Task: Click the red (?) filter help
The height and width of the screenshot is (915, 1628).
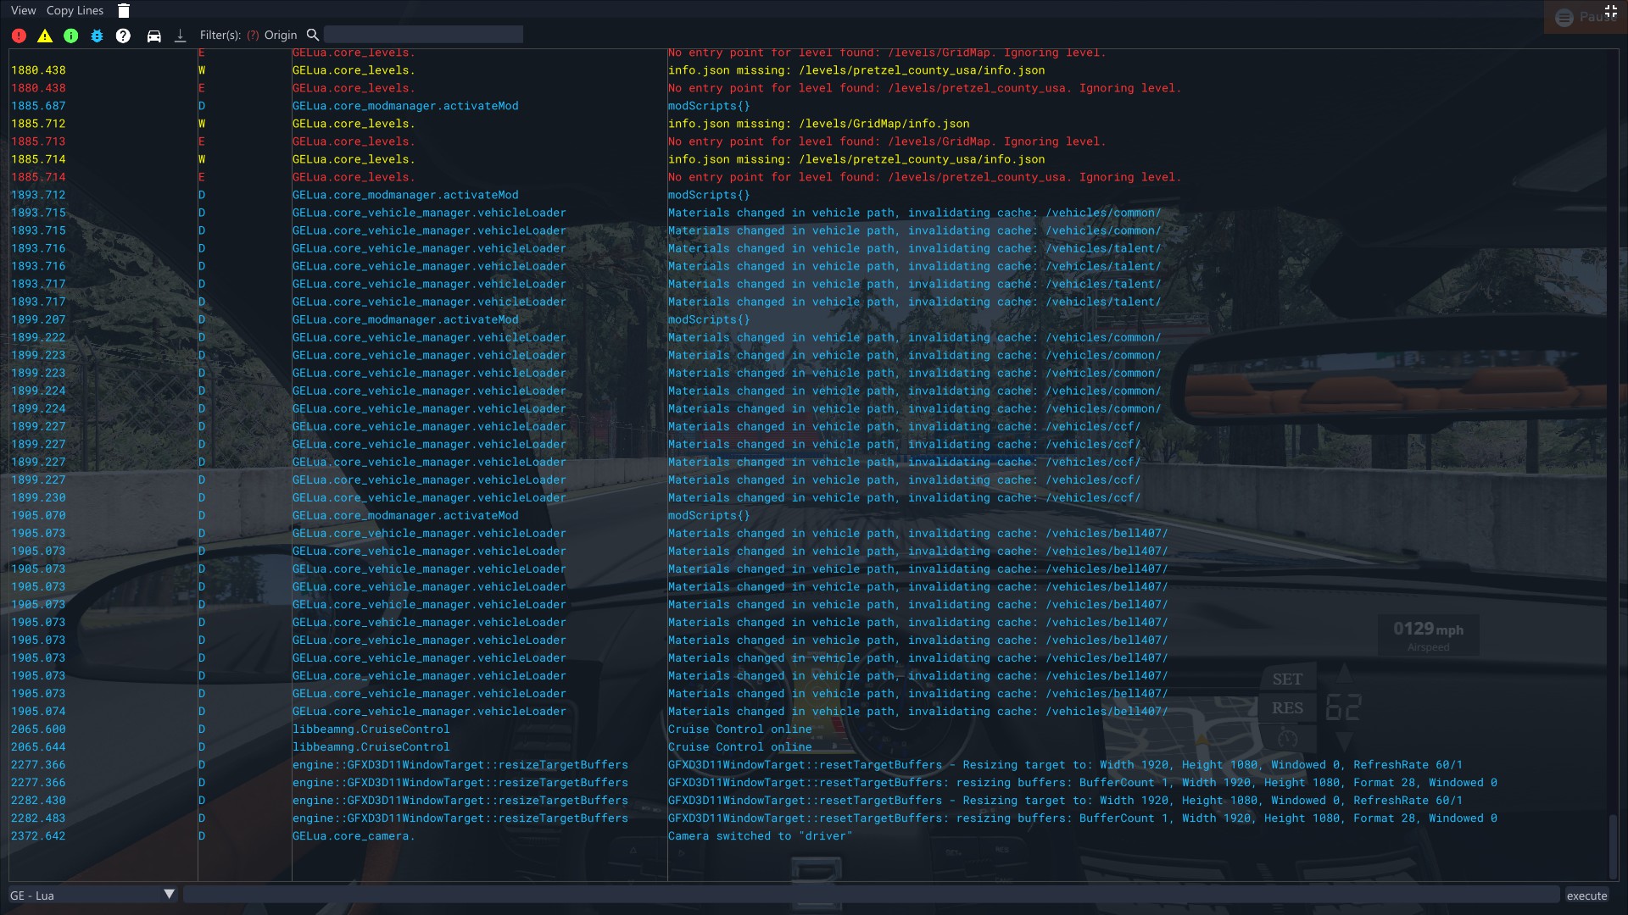Action: click(x=253, y=35)
